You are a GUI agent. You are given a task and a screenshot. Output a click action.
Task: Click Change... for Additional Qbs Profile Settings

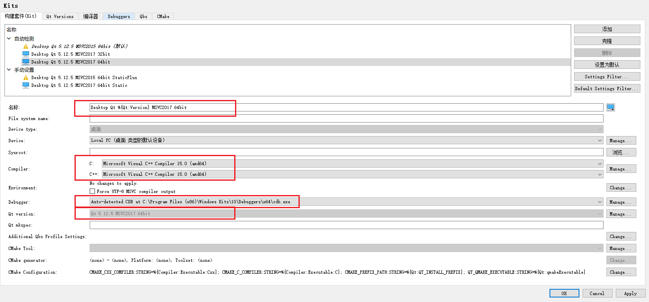click(x=621, y=236)
